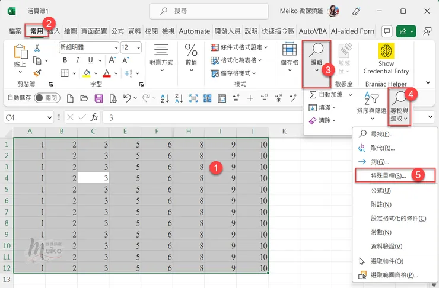Pick the red Font Color A
The image size is (439, 288).
(106, 73)
